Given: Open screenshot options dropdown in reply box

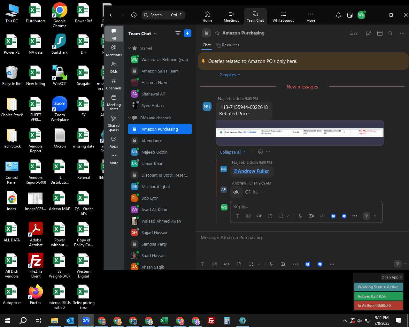Looking at the screenshot, I should click(288, 216).
